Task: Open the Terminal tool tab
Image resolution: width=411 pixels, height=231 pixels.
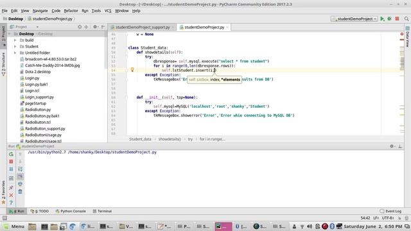Action: point(102,211)
